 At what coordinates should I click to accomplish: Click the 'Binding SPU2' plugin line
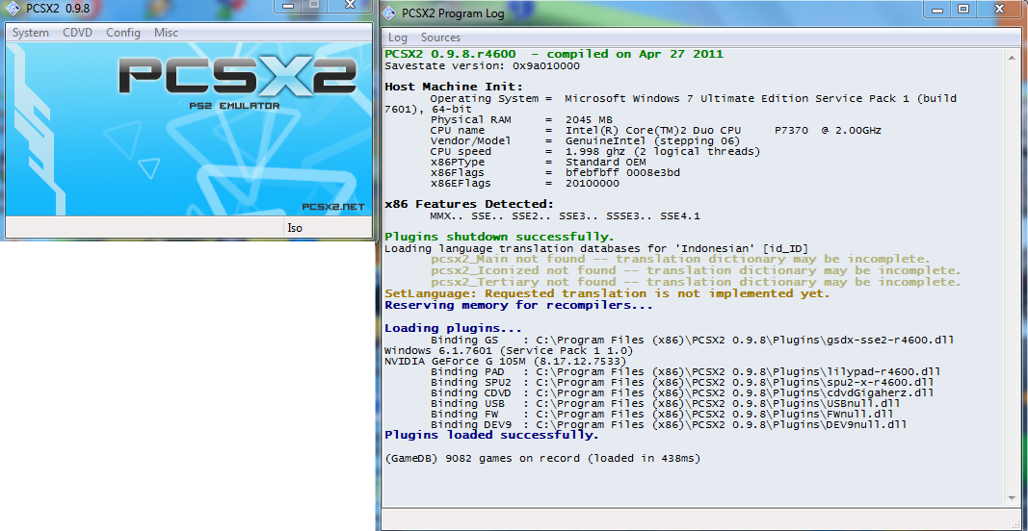[682, 382]
